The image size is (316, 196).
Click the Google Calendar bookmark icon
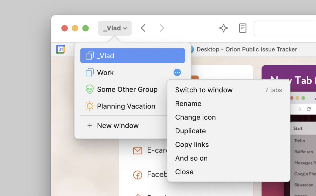[x=60, y=49]
